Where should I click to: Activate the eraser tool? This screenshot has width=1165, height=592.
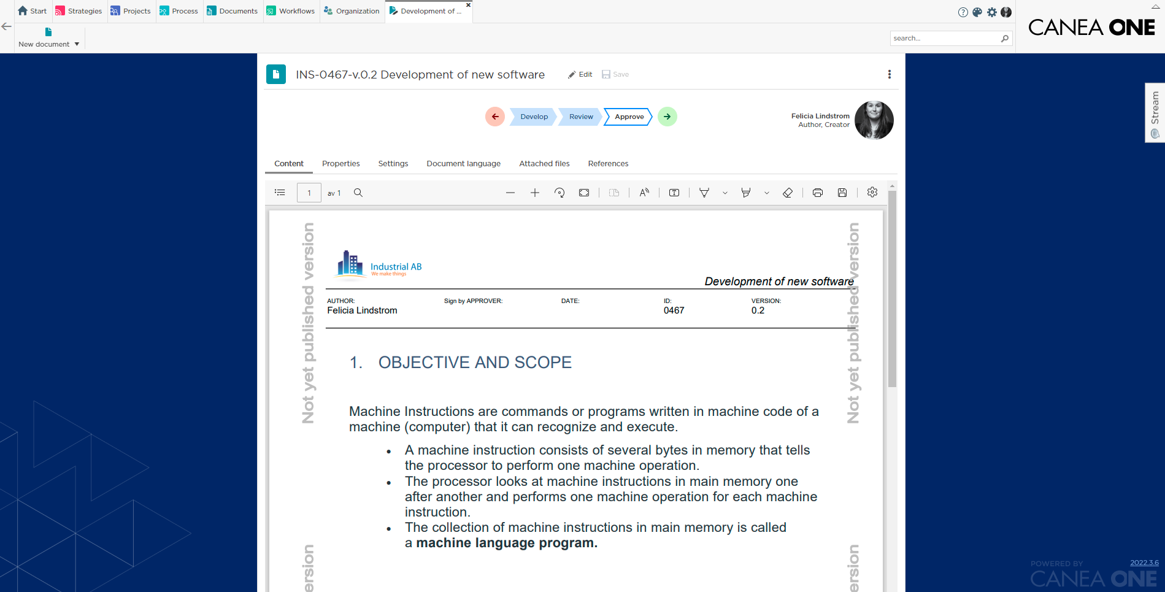point(788,192)
